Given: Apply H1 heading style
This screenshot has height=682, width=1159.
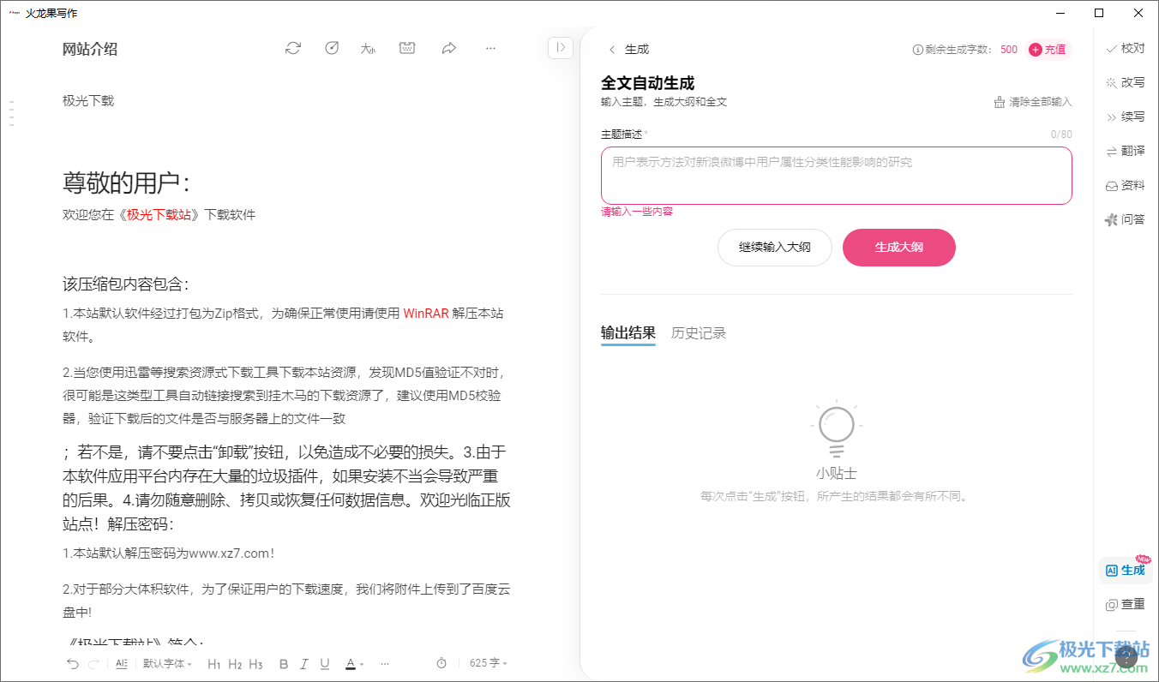Looking at the screenshot, I should click(214, 664).
